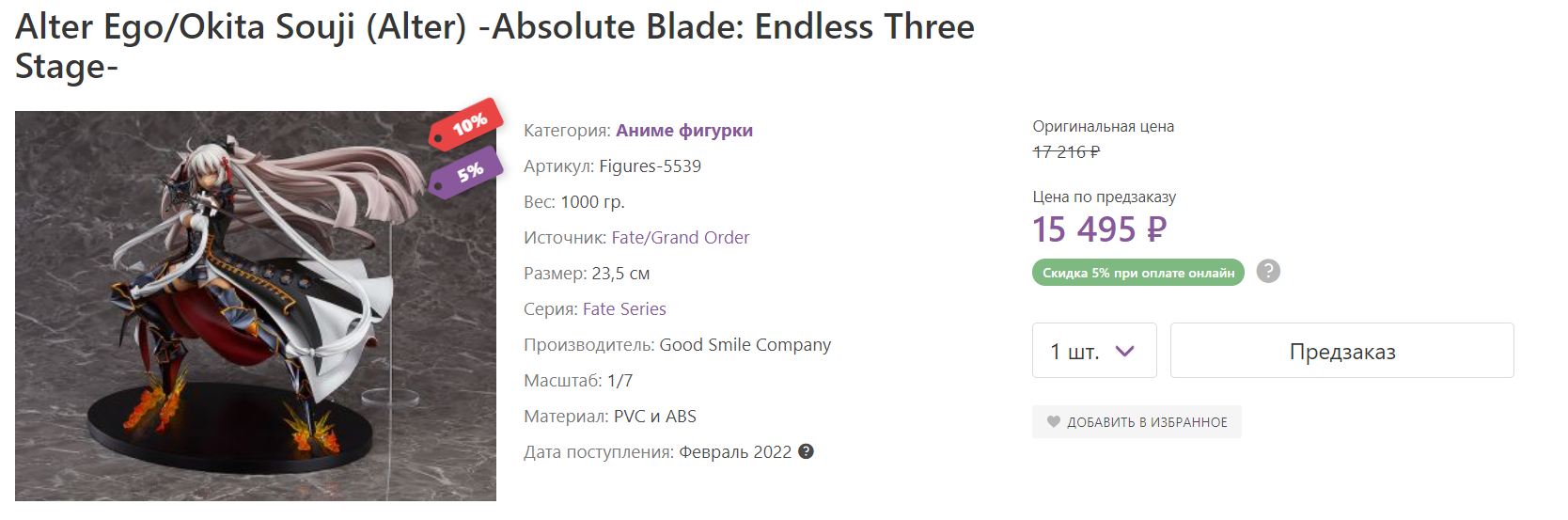Open the Okita Souji figure product image
The image size is (1568, 520).
[x=255, y=306]
